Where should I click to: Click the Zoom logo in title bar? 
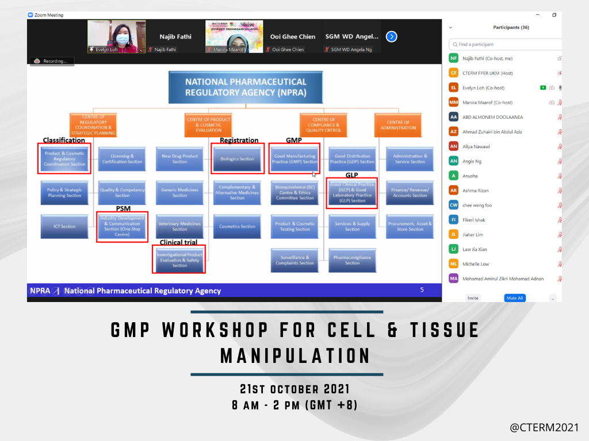pyautogui.click(x=30, y=15)
